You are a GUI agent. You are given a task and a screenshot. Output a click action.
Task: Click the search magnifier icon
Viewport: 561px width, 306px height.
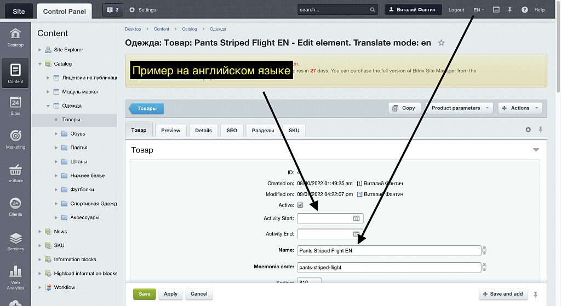click(x=372, y=10)
